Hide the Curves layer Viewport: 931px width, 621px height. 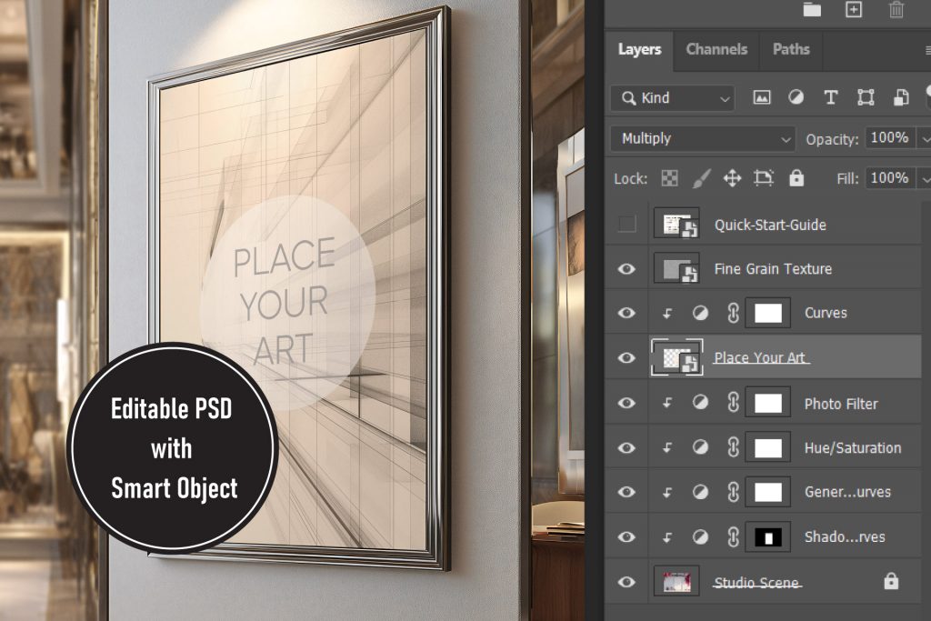(x=626, y=313)
